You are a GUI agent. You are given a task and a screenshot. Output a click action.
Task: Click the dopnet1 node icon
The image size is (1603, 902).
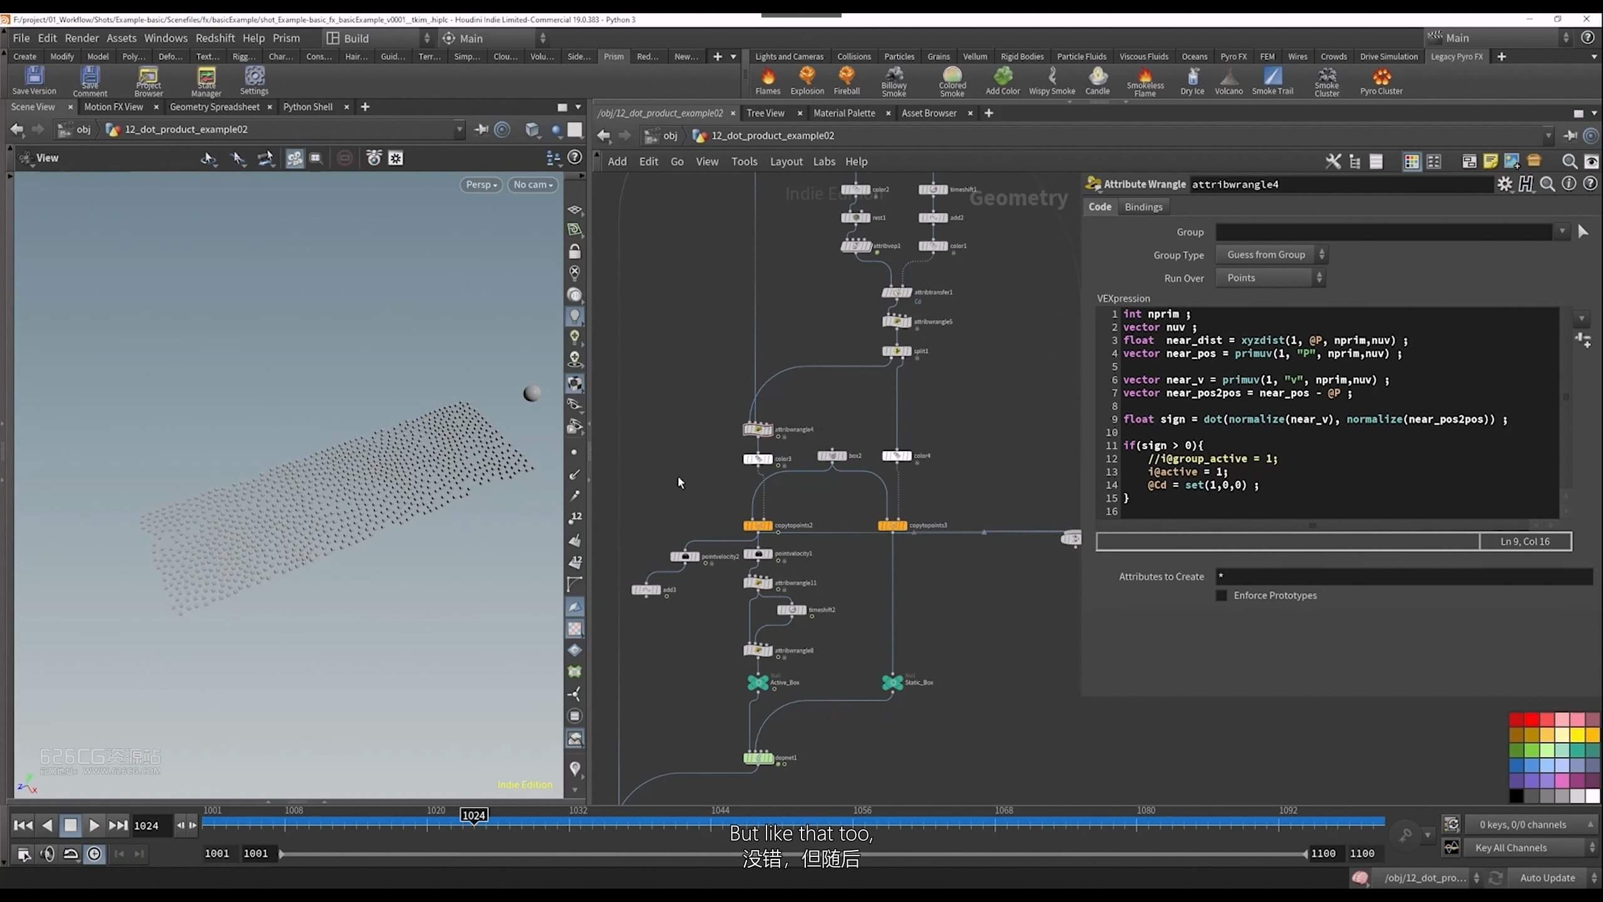pyautogui.click(x=758, y=758)
